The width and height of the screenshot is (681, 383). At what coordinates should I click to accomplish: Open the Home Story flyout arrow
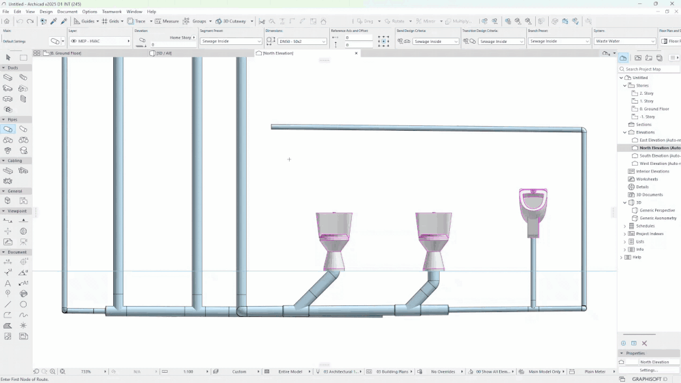[194, 37]
